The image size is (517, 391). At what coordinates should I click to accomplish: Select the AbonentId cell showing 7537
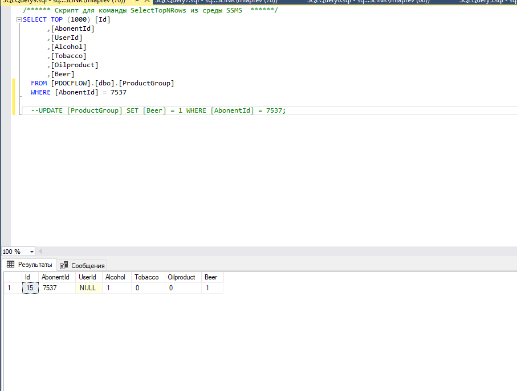coord(57,288)
